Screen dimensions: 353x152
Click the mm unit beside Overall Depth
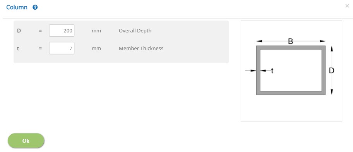click(x=96, y=31)
